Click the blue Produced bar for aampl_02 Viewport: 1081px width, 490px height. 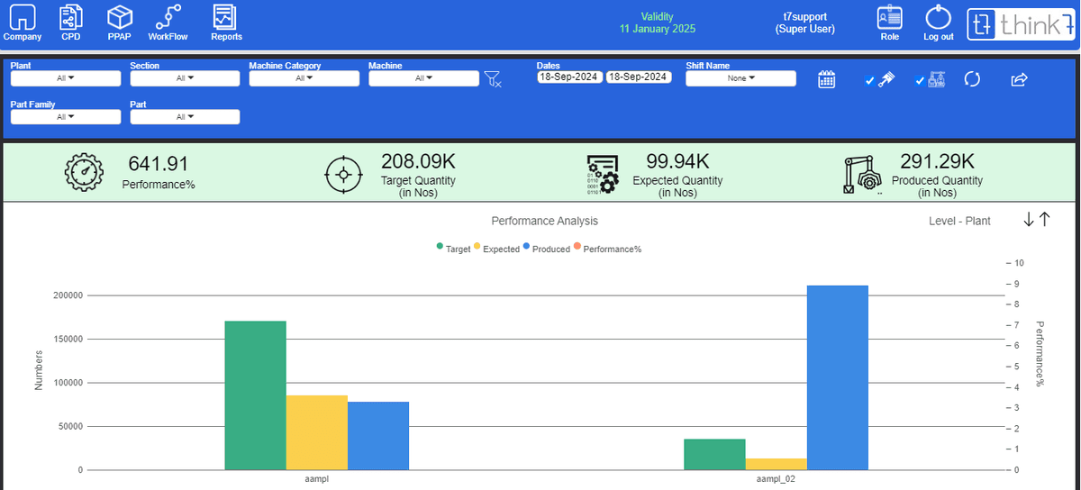(837, 377)
